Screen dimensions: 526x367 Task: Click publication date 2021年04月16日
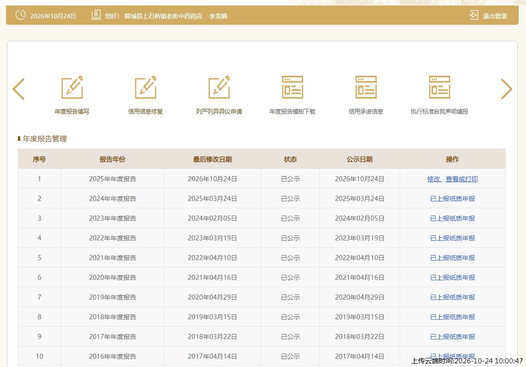[360, 278]
